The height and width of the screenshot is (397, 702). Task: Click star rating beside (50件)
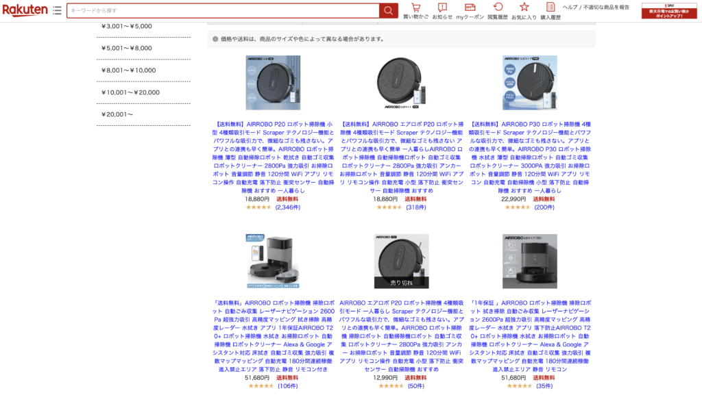(391, 386)
